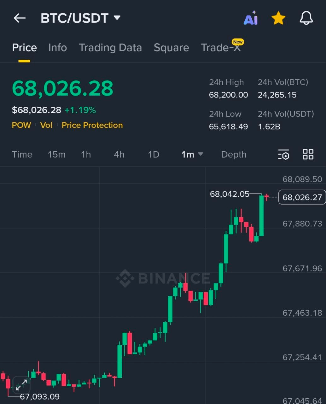Image resolution: width=326 pixels, height=404 pixels.
Task: Select the 15m chart interval
Action: tap(56, 154)
